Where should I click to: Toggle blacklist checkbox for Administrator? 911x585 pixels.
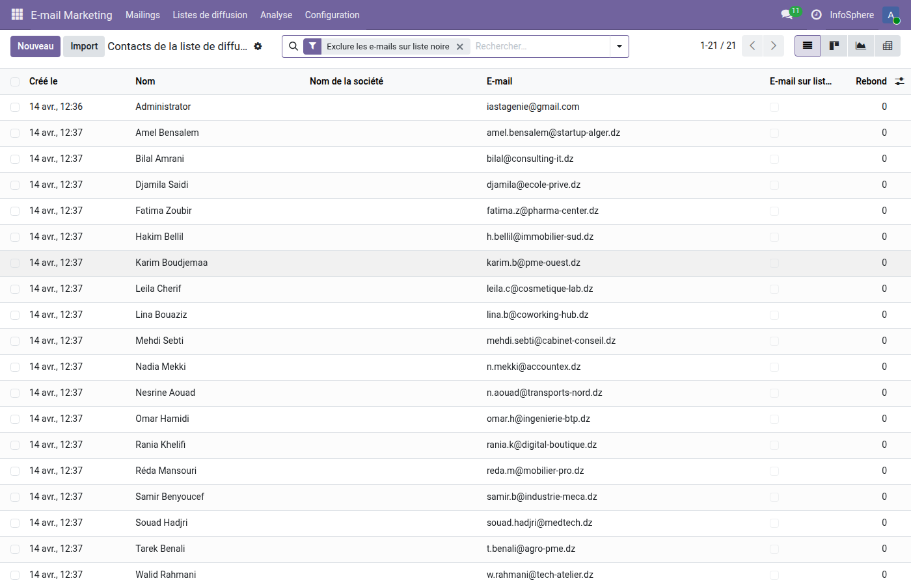pos(774,107)
